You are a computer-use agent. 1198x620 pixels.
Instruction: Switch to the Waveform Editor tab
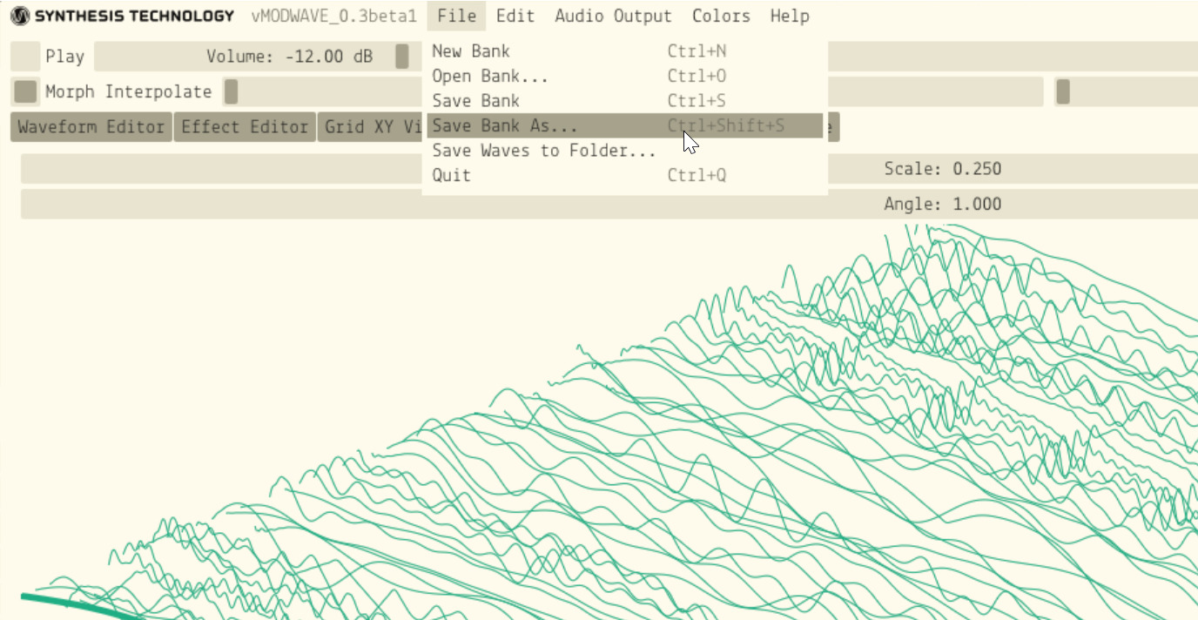tap(91, 127)
